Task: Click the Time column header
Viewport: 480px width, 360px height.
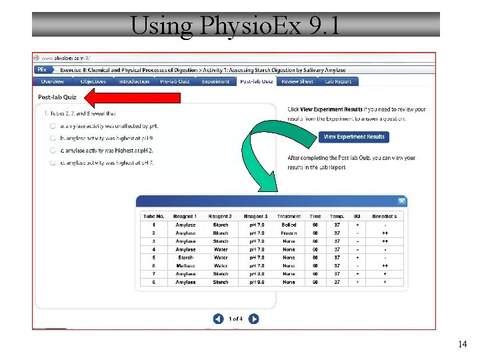Action: [x=315, y=216]
